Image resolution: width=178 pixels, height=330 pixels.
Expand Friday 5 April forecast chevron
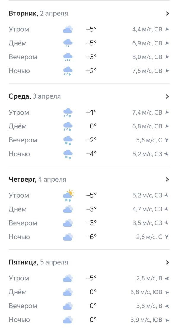click(x=167, y=262)
